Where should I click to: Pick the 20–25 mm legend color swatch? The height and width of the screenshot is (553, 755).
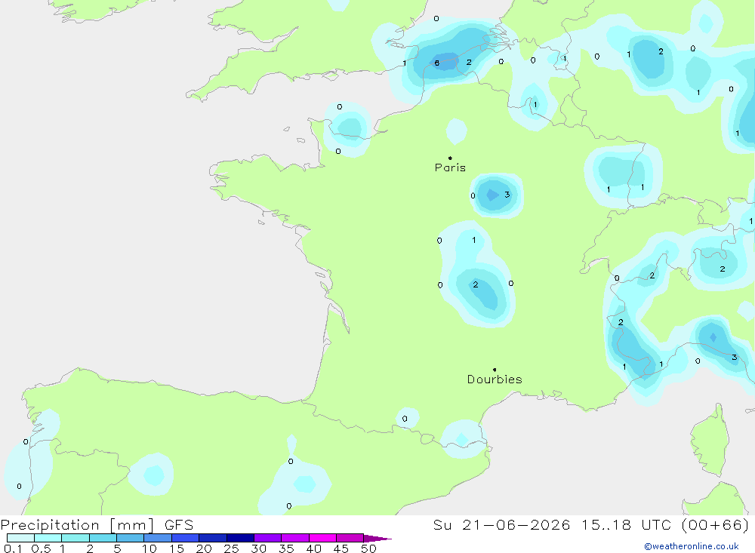pos(212,538)
